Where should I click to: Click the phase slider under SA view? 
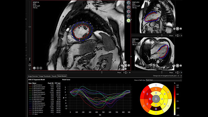point(102,72)
